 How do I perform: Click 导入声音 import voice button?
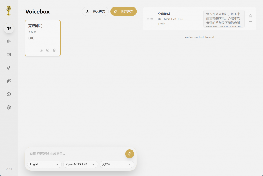click(x=95, y=11)
